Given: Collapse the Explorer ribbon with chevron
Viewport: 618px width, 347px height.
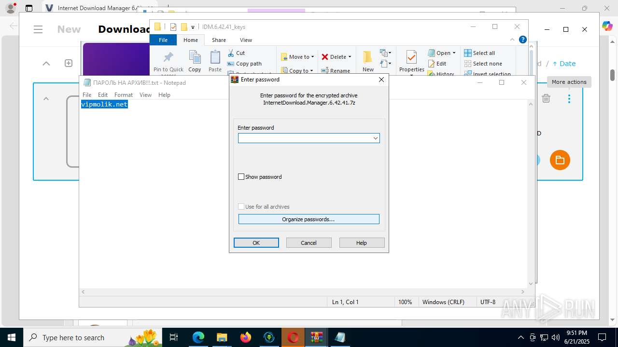Looking at the screenshot, I should click(512, 40).
